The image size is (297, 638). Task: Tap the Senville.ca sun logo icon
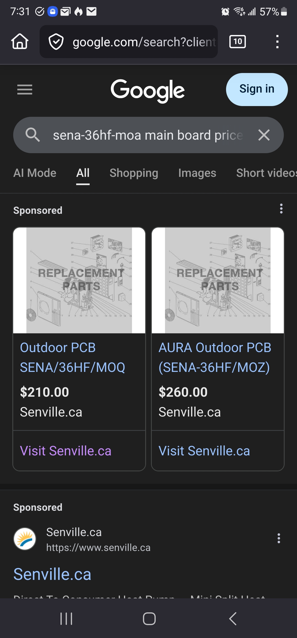click(25, 539)
